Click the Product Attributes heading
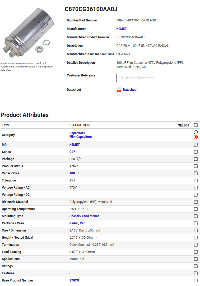Image resolution: width=200 pixels, height=286 pixels. [x=25, y=115]
